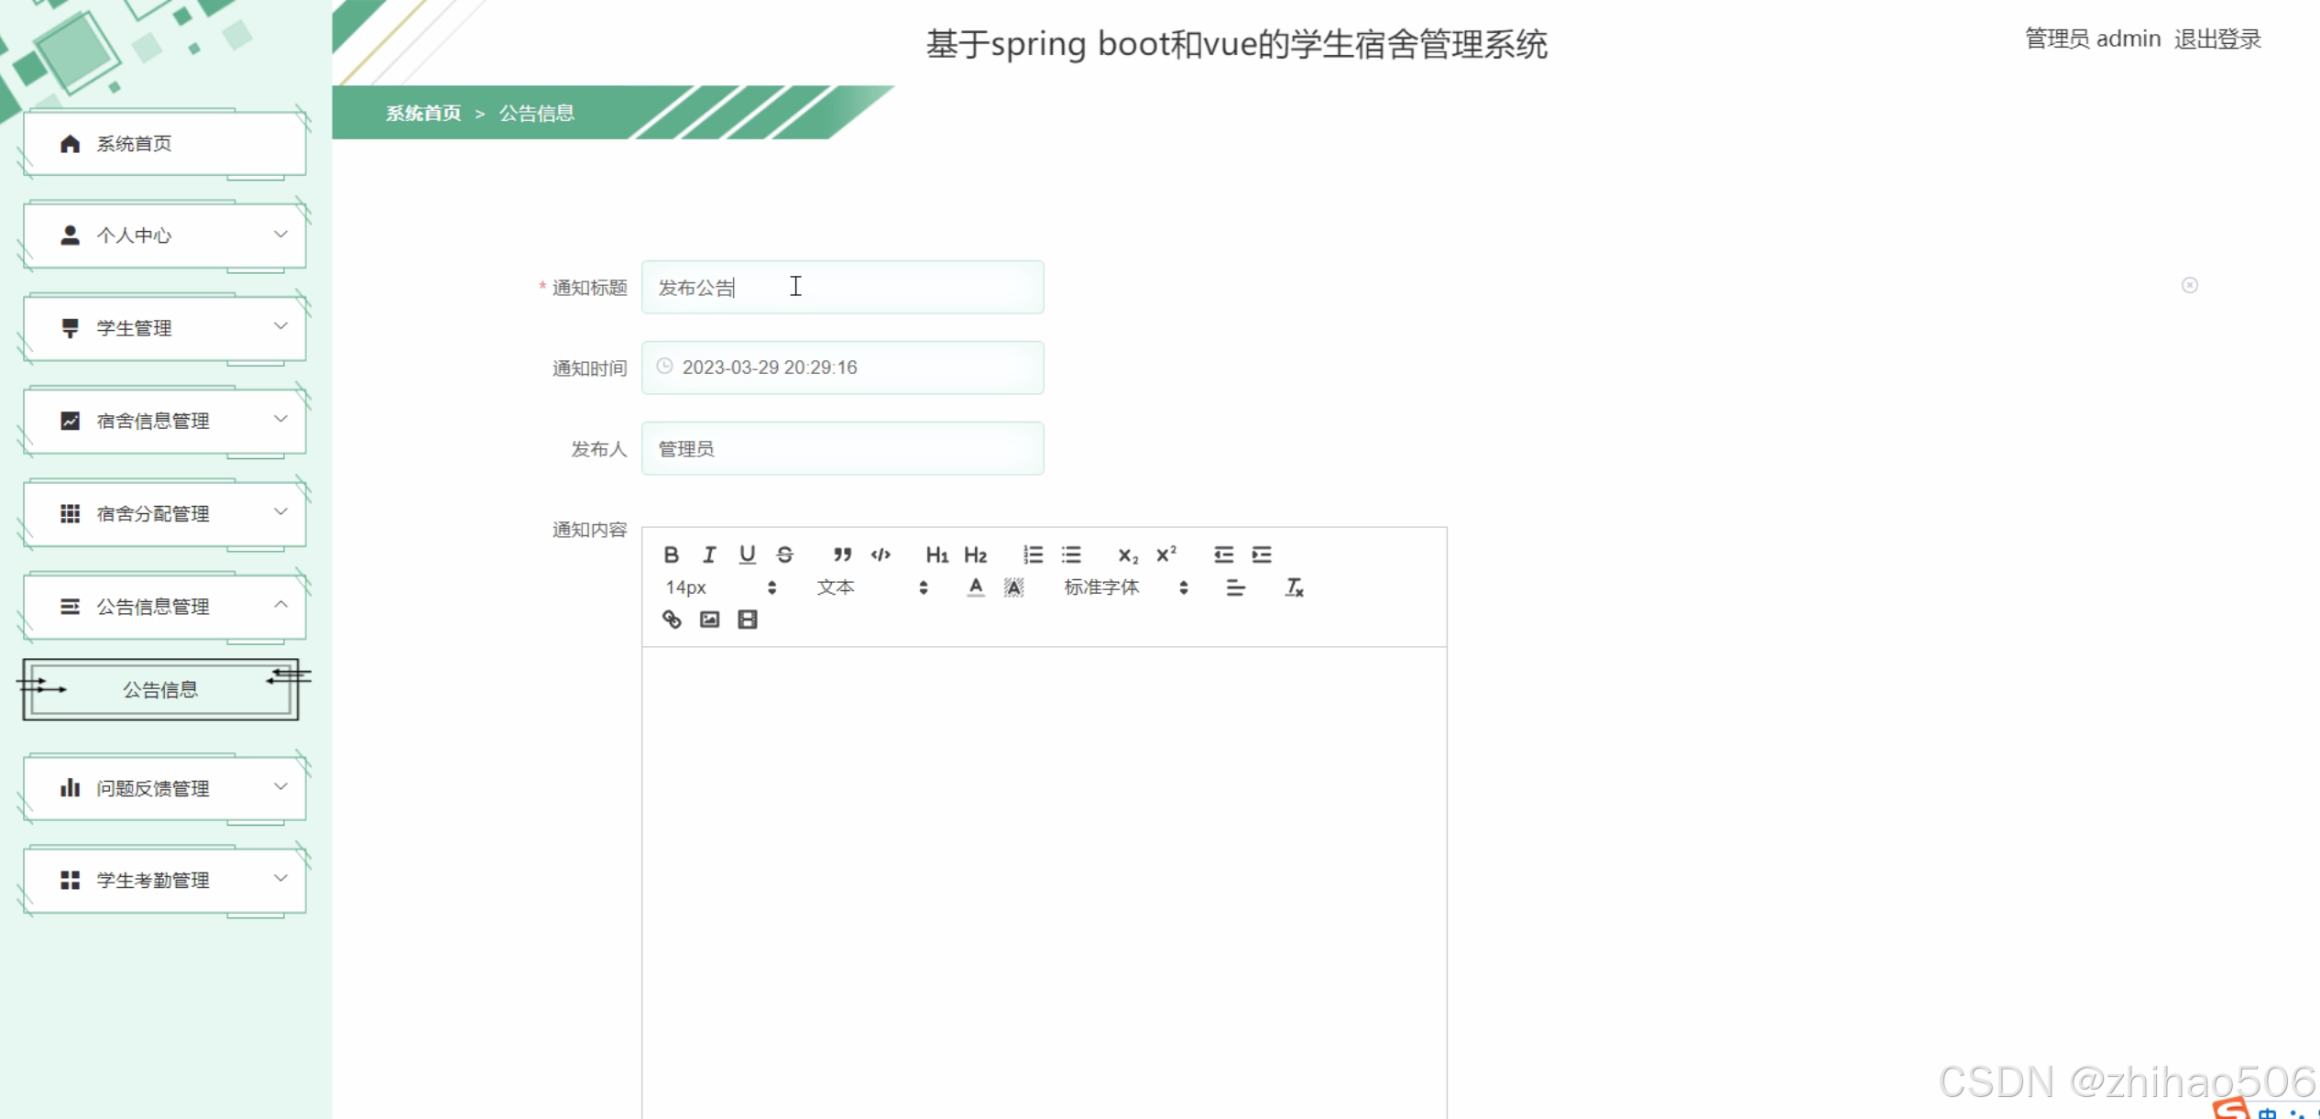Toggle subscript formatting
The width and height of the screenshot is (2320, 1119).
pos(1126,555)
